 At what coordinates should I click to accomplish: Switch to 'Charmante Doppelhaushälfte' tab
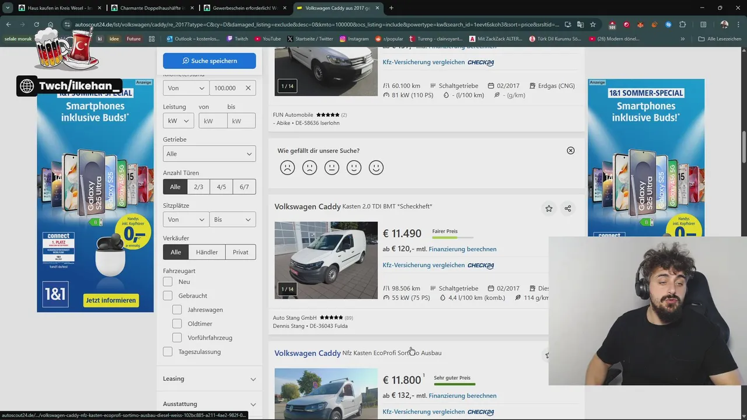(152, 8)
